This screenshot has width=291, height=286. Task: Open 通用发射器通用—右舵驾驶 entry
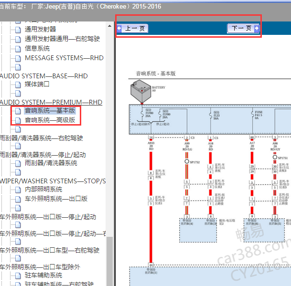62,39
